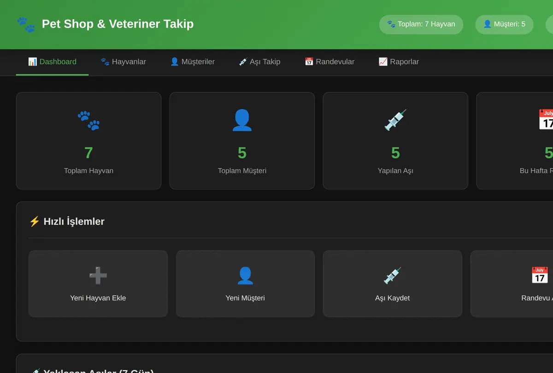This screenshot has height=373, width=553.
Task: Click the Müşteri: 5 header badge
Action: click(x=504, y=24)
